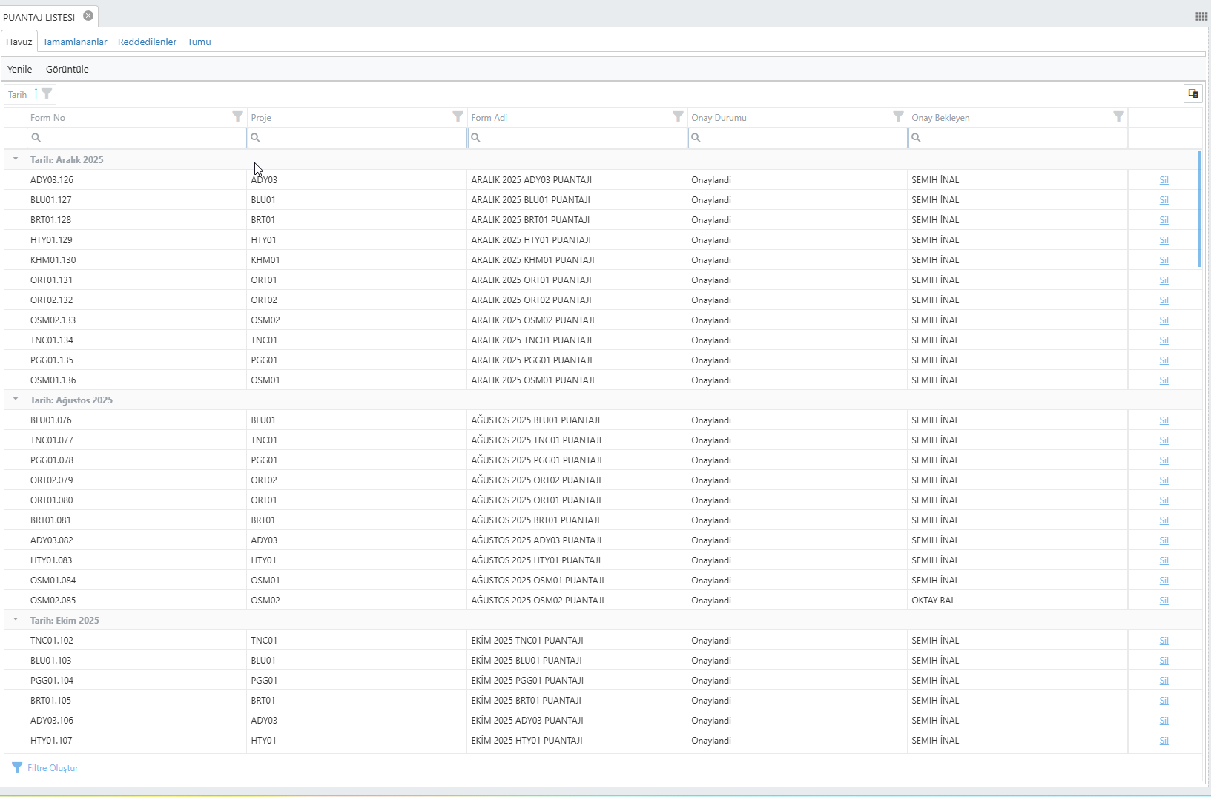Collapse the Tarih: Ekim 2025 group
The image size is (1211, 797).
[16, 619]
